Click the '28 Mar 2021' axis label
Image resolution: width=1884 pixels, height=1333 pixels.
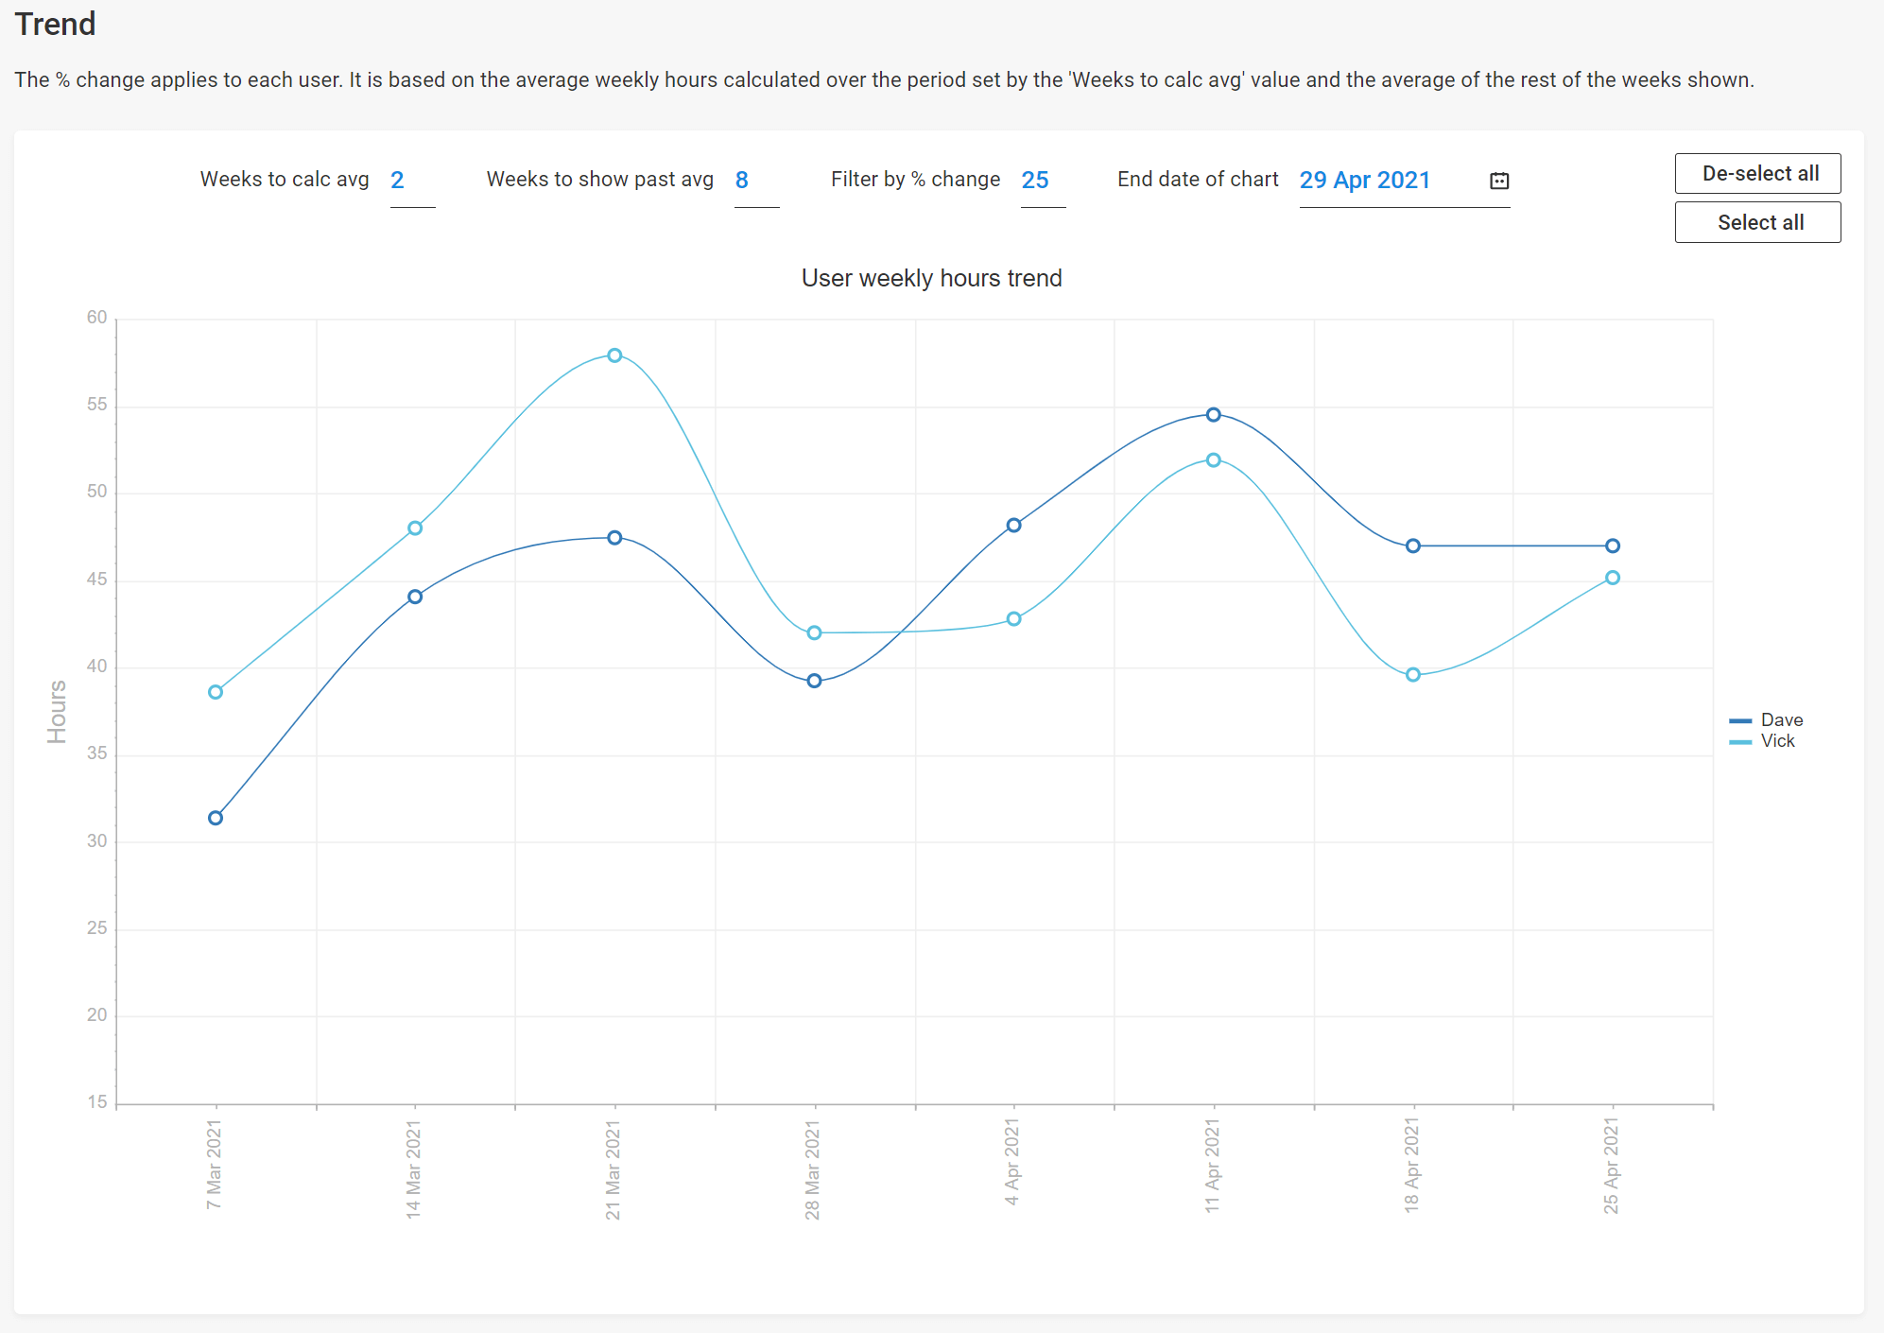(813, 1169)
